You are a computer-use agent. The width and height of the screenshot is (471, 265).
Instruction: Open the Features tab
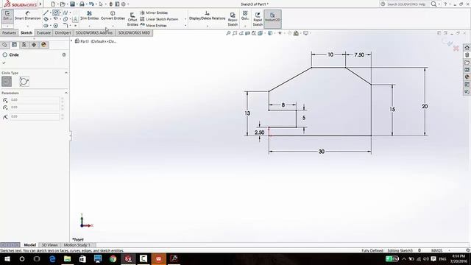click(9, 32)
